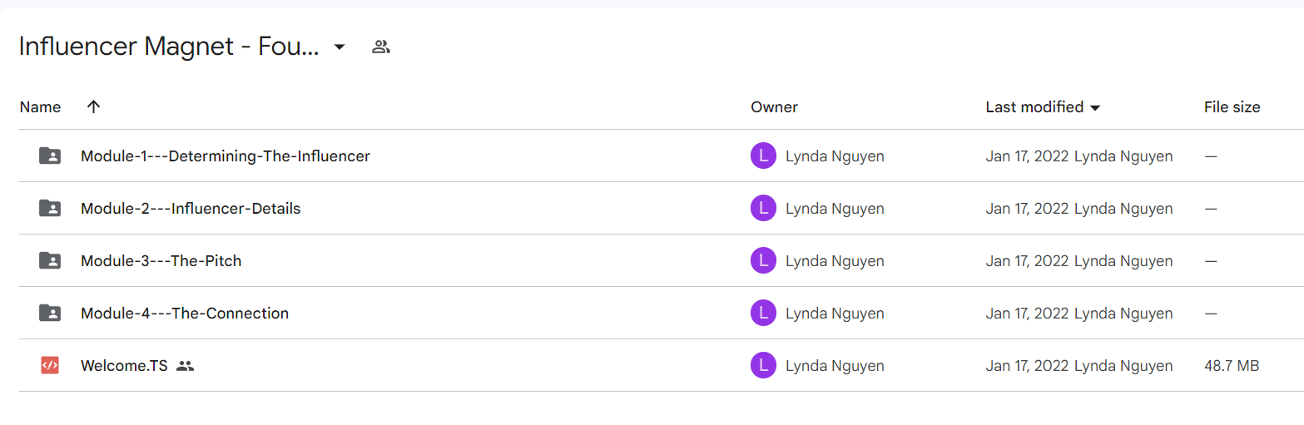Click the shared folder icon for Module-2---Influencer-Details
Image resolution: width=1304 pixels, height=425 pixels.
coord(50,208)
